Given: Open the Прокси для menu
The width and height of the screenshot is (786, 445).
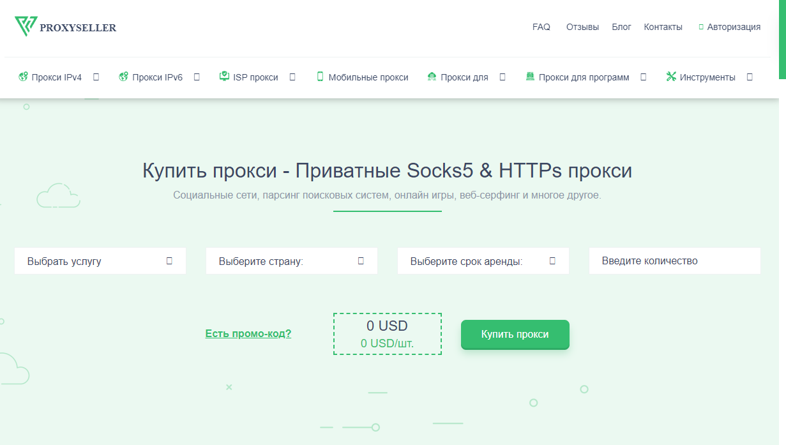Looking at the screenshot, I should (x=464, y=77).
